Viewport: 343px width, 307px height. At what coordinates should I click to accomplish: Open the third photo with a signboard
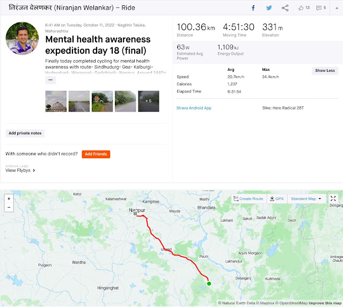(102, 101)
